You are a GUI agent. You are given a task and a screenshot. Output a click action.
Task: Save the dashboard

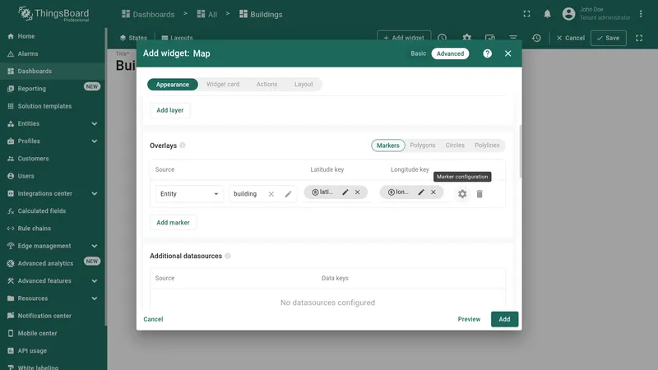[x=608, y=38]
